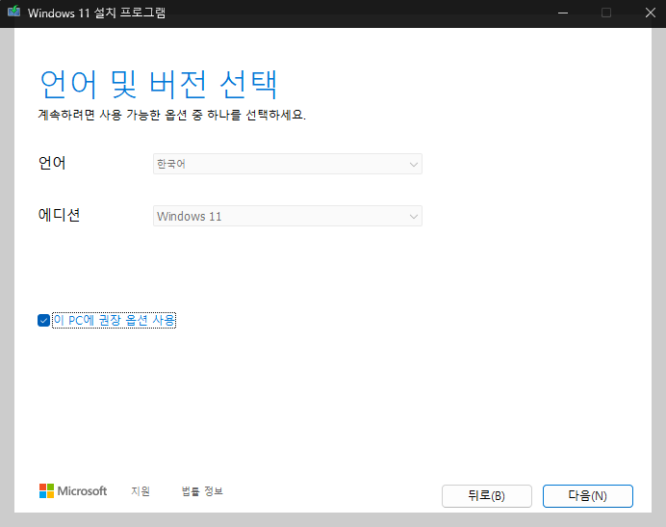Open the 언어 (한국어) dropdown
The image size is (666, 527).
288,164
